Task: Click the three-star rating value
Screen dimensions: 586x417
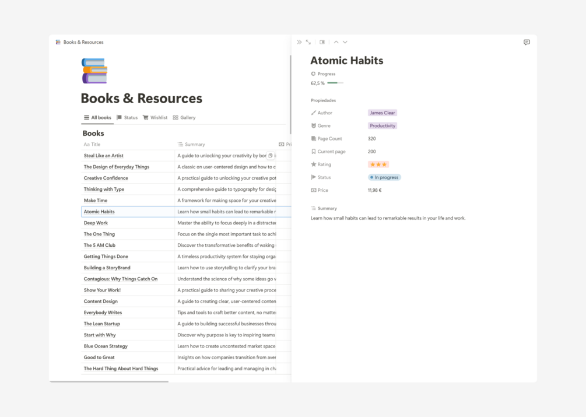Action: point(378,164)
